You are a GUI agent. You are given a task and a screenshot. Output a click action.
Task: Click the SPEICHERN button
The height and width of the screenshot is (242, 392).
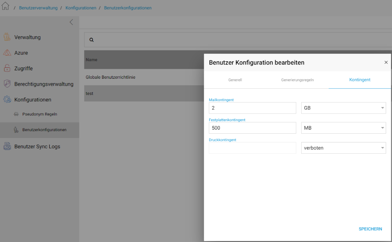tap(370, 229)
